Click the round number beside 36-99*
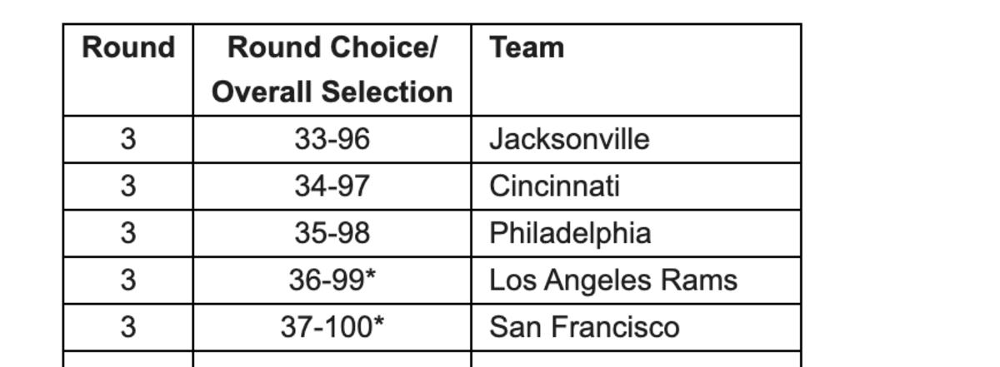This screenshot has height=367, width=1000. 127,280
